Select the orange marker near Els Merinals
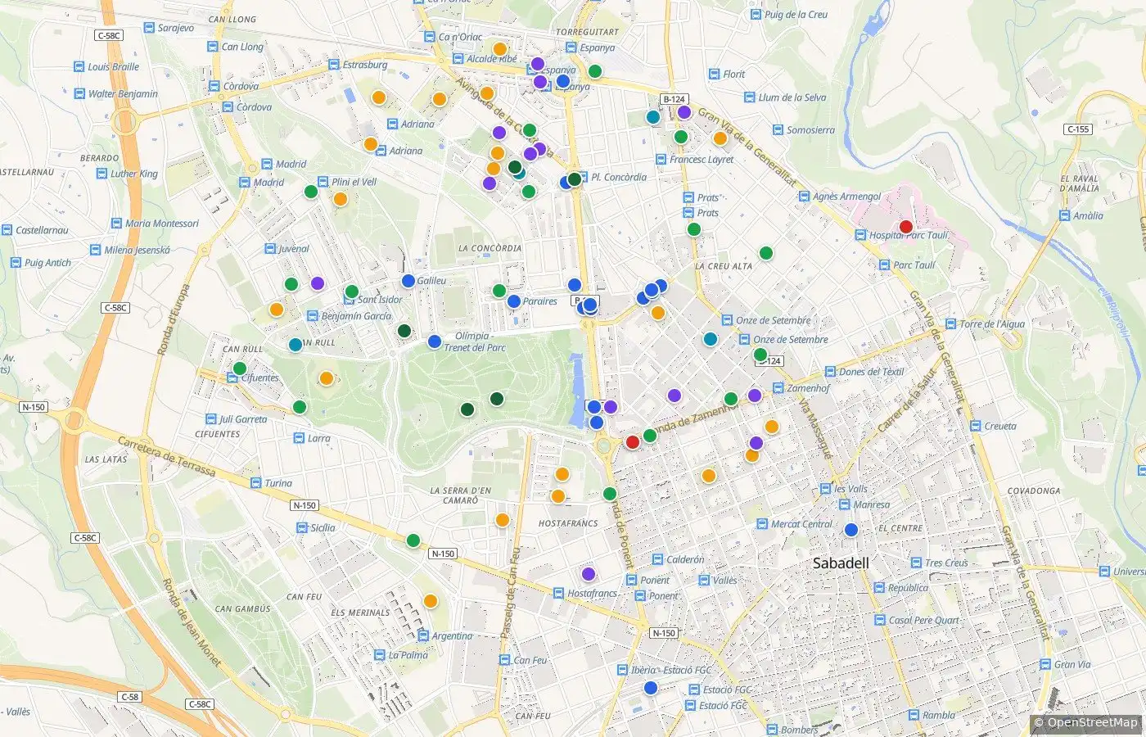The width and height of the screenshot is (1146, 737). coord(431,601)
